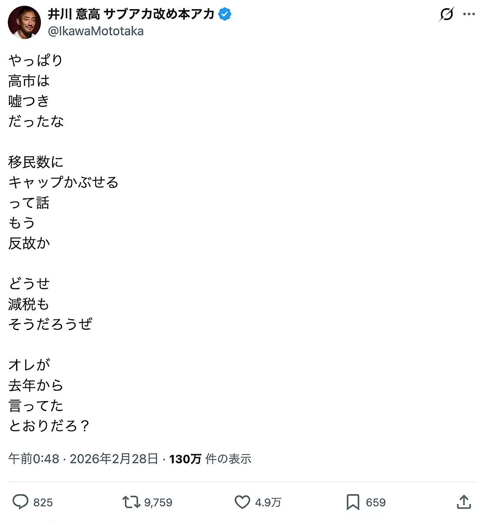Click the 659 bookmarks count
Viewport: 487px width, 522px height.
pos(376,503)
